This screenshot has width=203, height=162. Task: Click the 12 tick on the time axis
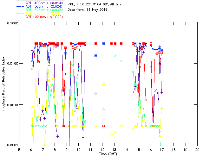102,149
